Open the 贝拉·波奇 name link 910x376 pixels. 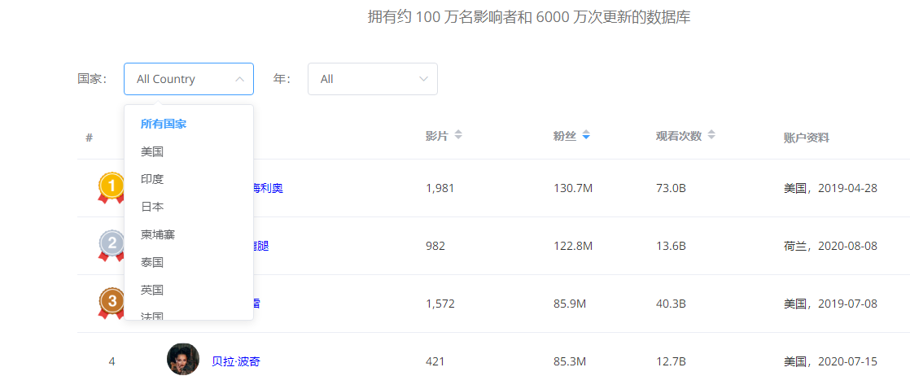tap(236, 361)
